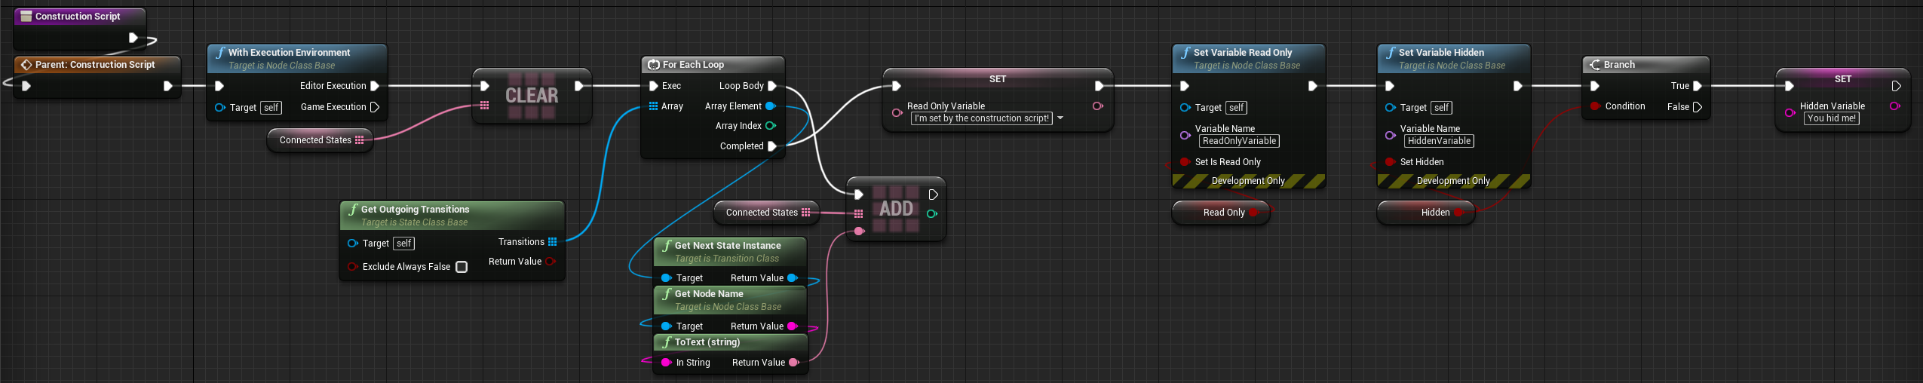Click the For Each Loop Completed pin
1923x383 pixels.
click(x=772, y=146)
